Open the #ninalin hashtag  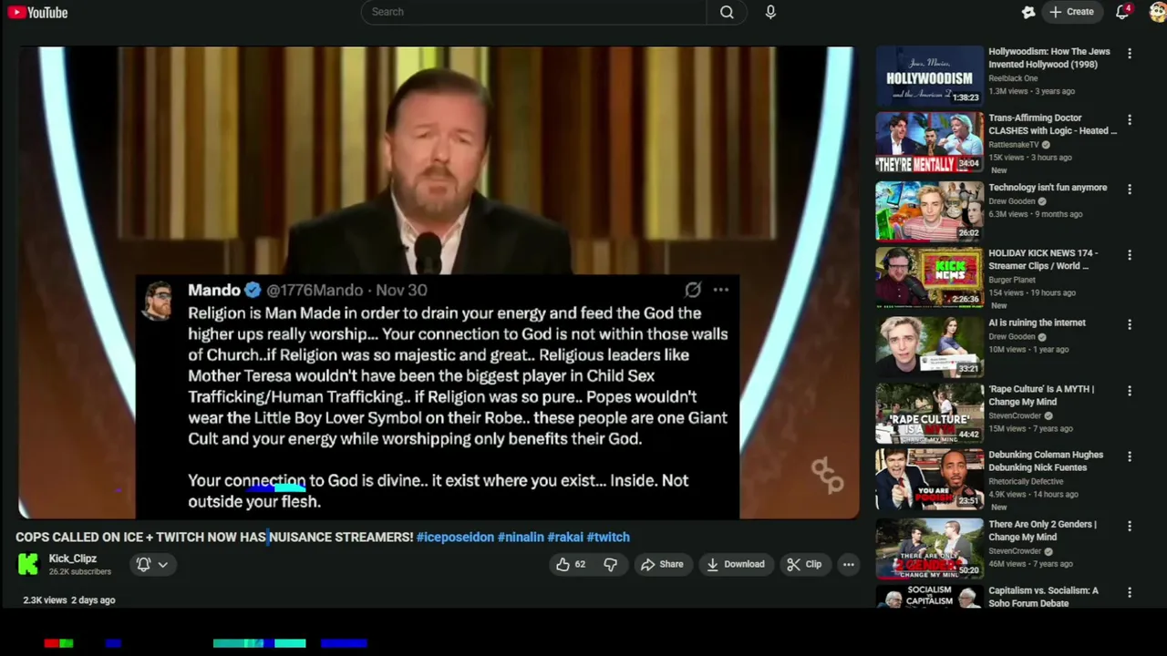521,538
